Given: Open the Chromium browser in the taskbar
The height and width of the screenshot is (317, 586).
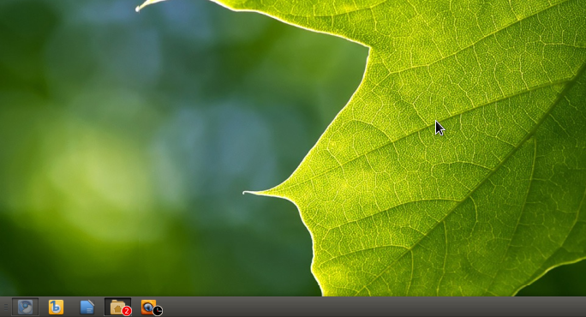Looking at the screenshot, I should [25, 307].
